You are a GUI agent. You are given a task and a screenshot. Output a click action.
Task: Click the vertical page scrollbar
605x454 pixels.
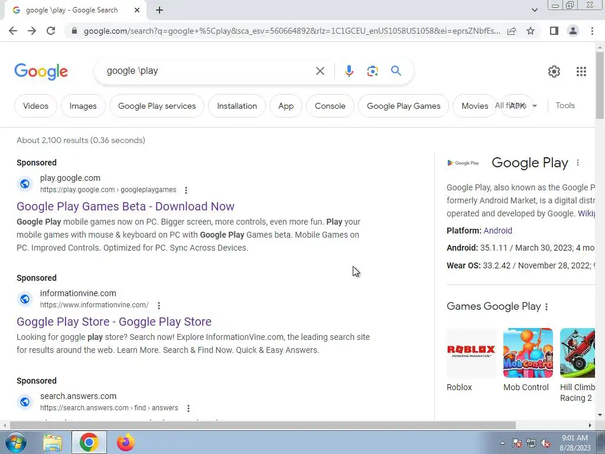click(x=600, y=86)
